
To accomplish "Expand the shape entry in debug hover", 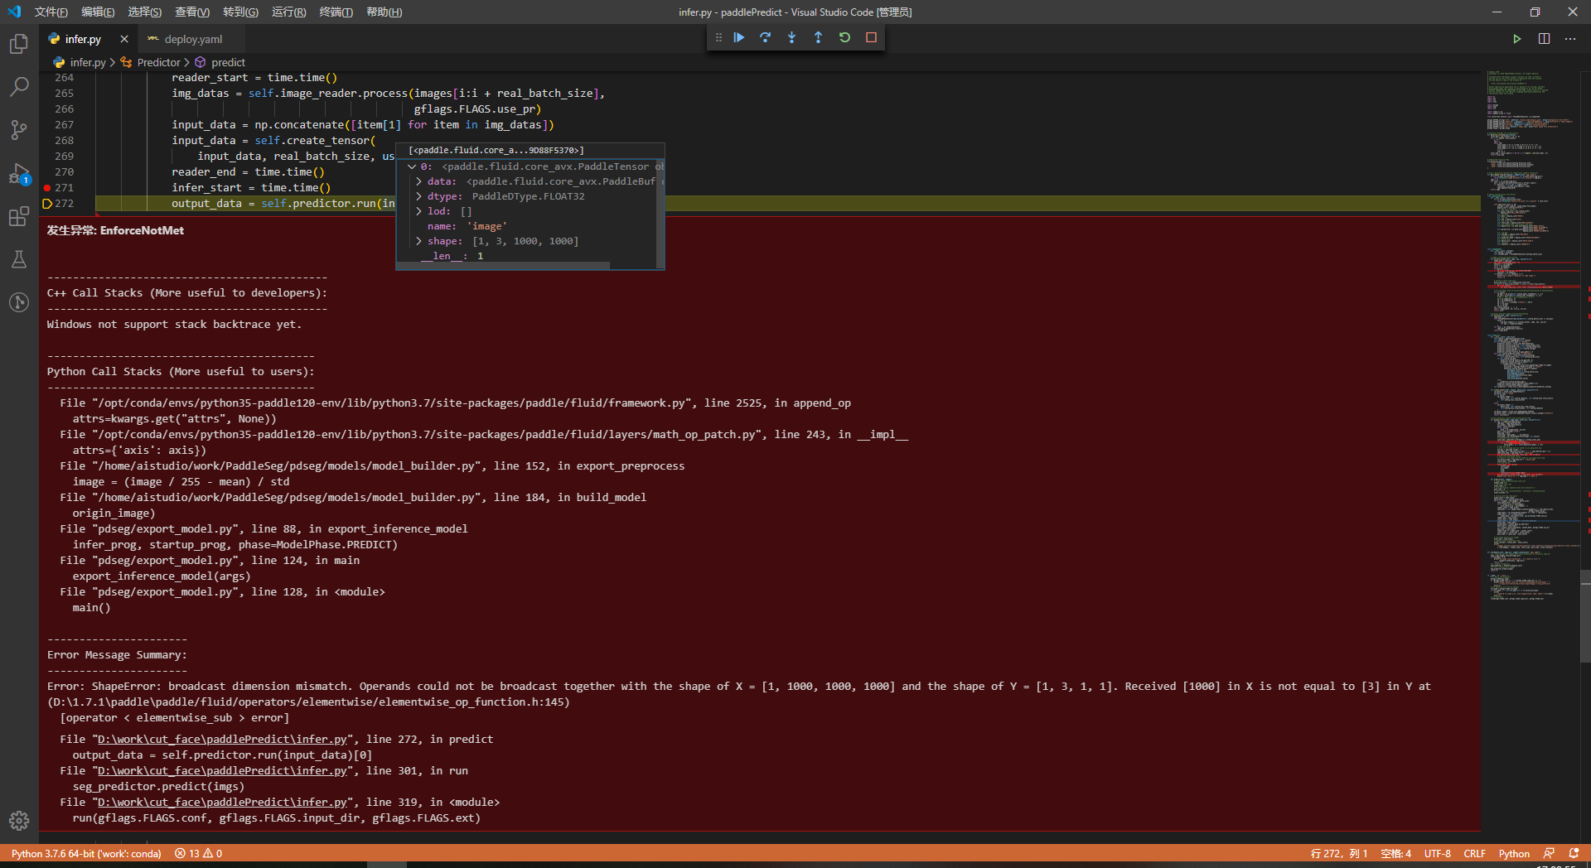I will pyautogui.click(x=418, y=241).
